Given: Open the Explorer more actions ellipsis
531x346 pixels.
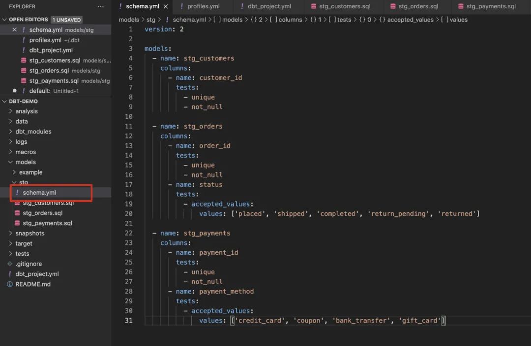Looking at the screenshot, I should coord(101,6).
